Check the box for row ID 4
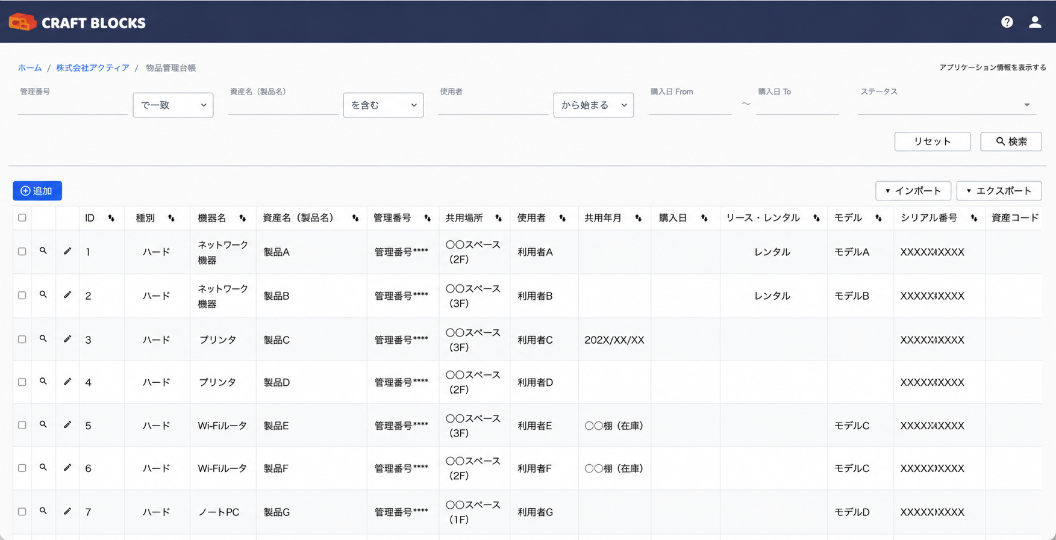 pyautogui.click(x=22, y=382)
